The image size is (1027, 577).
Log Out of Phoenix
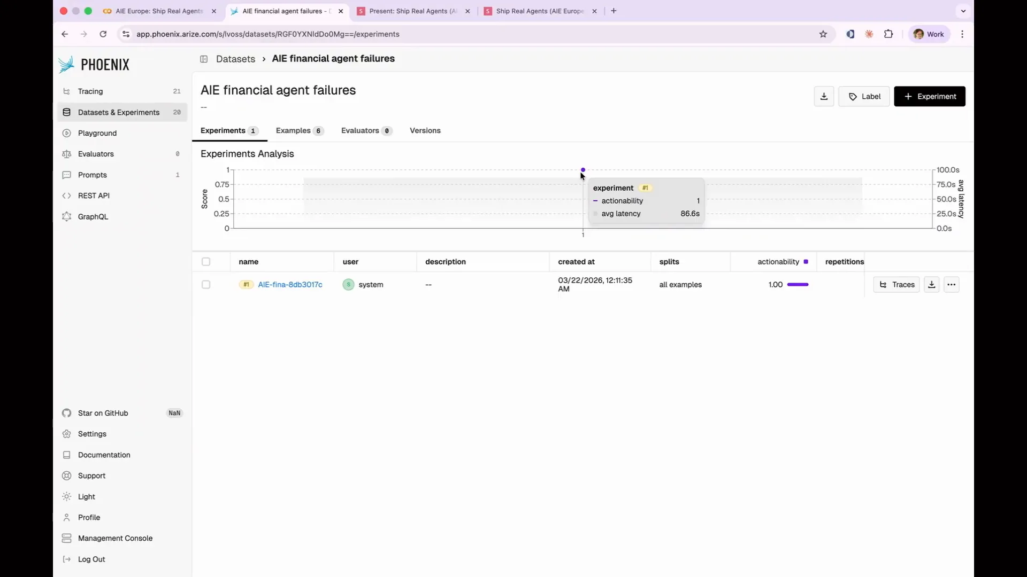point(122,559)
